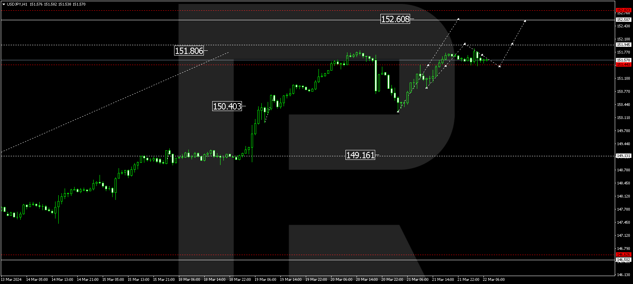The width and height of the screenshot is (633, 284).
Task: Click the 19 Mar 22:00 time label
Action: [316, 280]
